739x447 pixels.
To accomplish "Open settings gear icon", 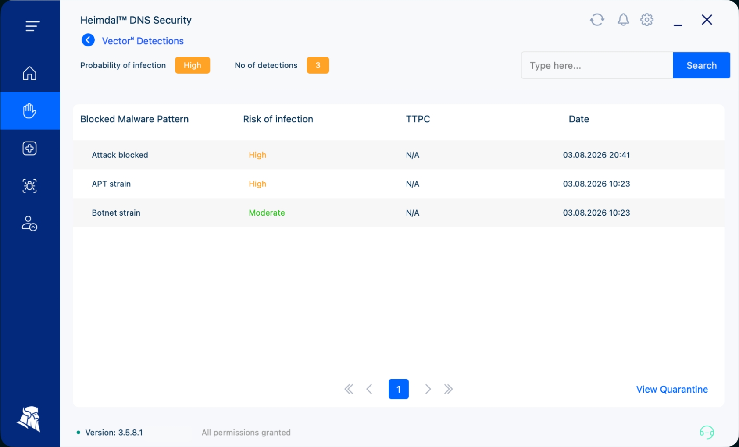I will point(647,20).
